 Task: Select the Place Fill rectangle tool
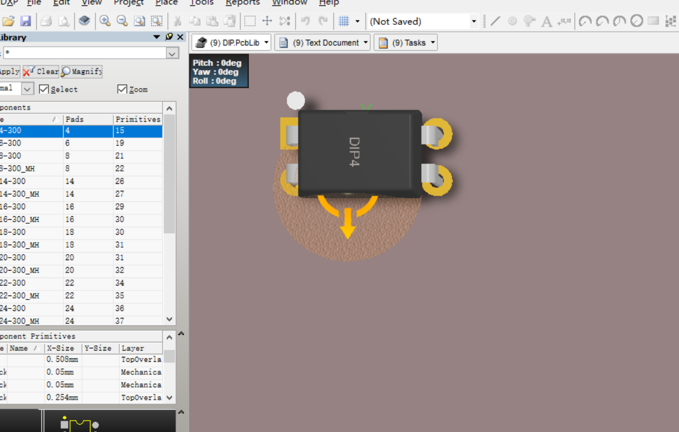(x=654, y=21)
